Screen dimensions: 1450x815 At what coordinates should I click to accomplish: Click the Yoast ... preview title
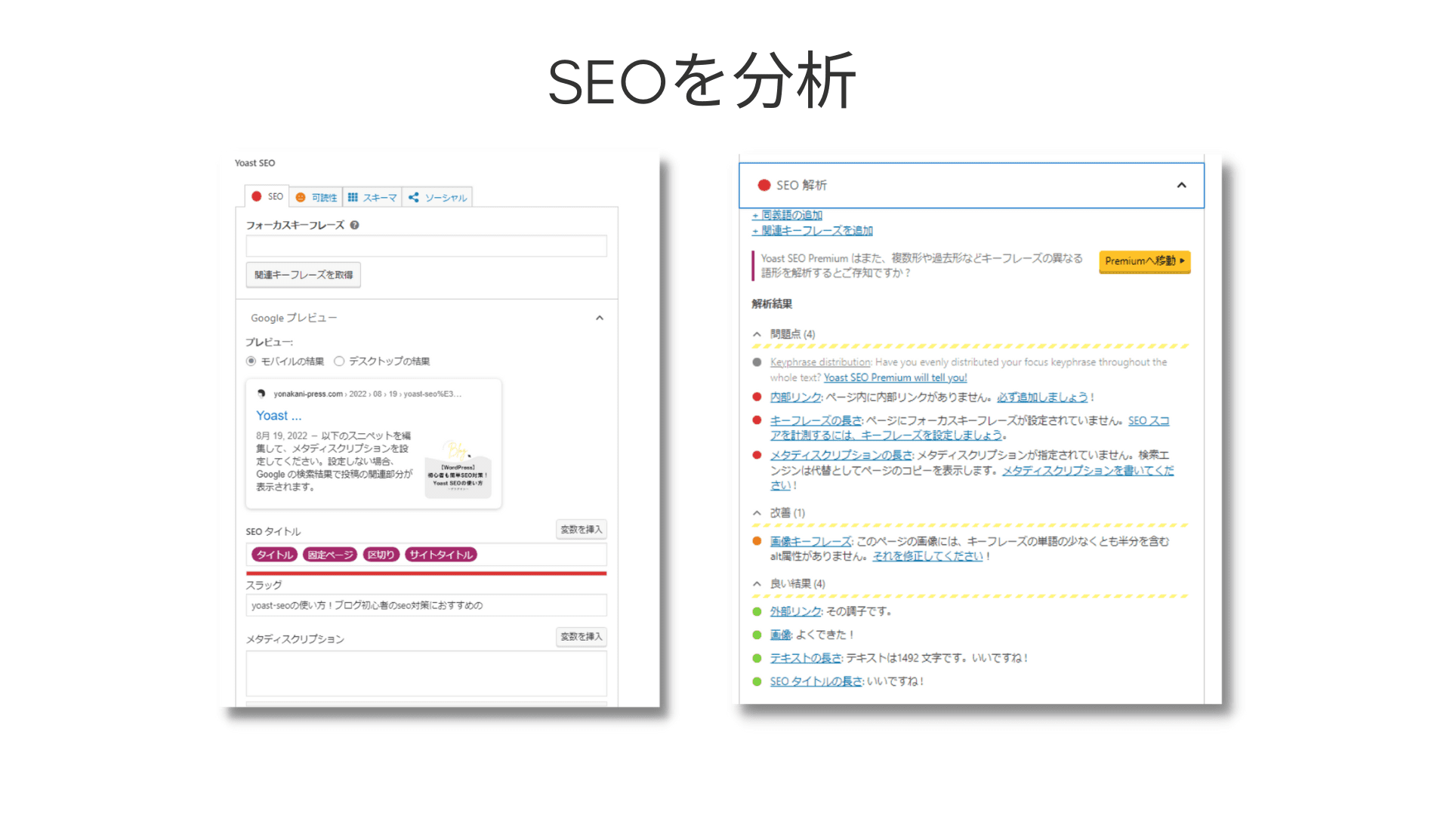pyautogui.click(x=279, y=415)
